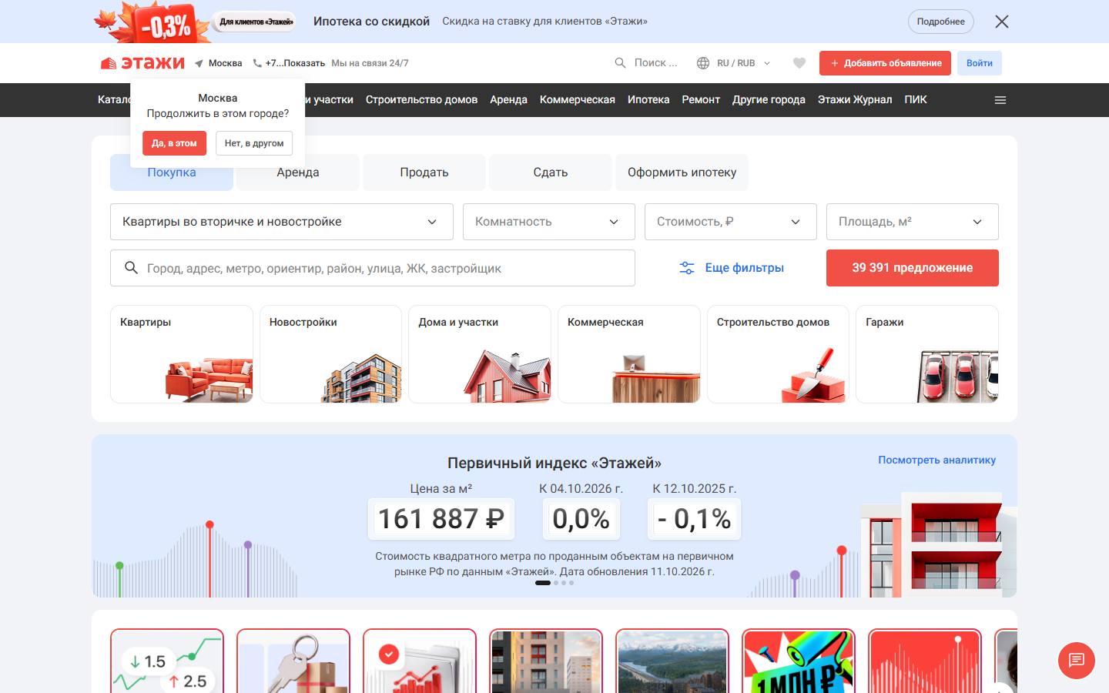Open the hamburger menu in nav bar

1000,100
